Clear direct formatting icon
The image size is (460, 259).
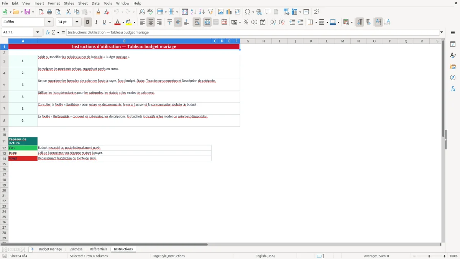coord(107,12)
